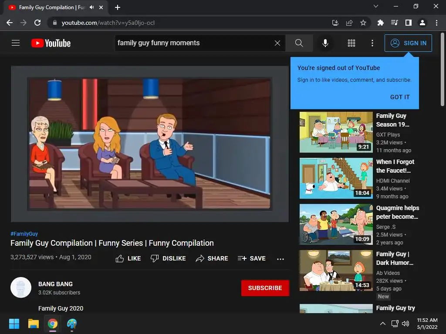The image size is (446, 334).
Task: Open the BANG BANG channel name link
Action: [x=55, y=284]
